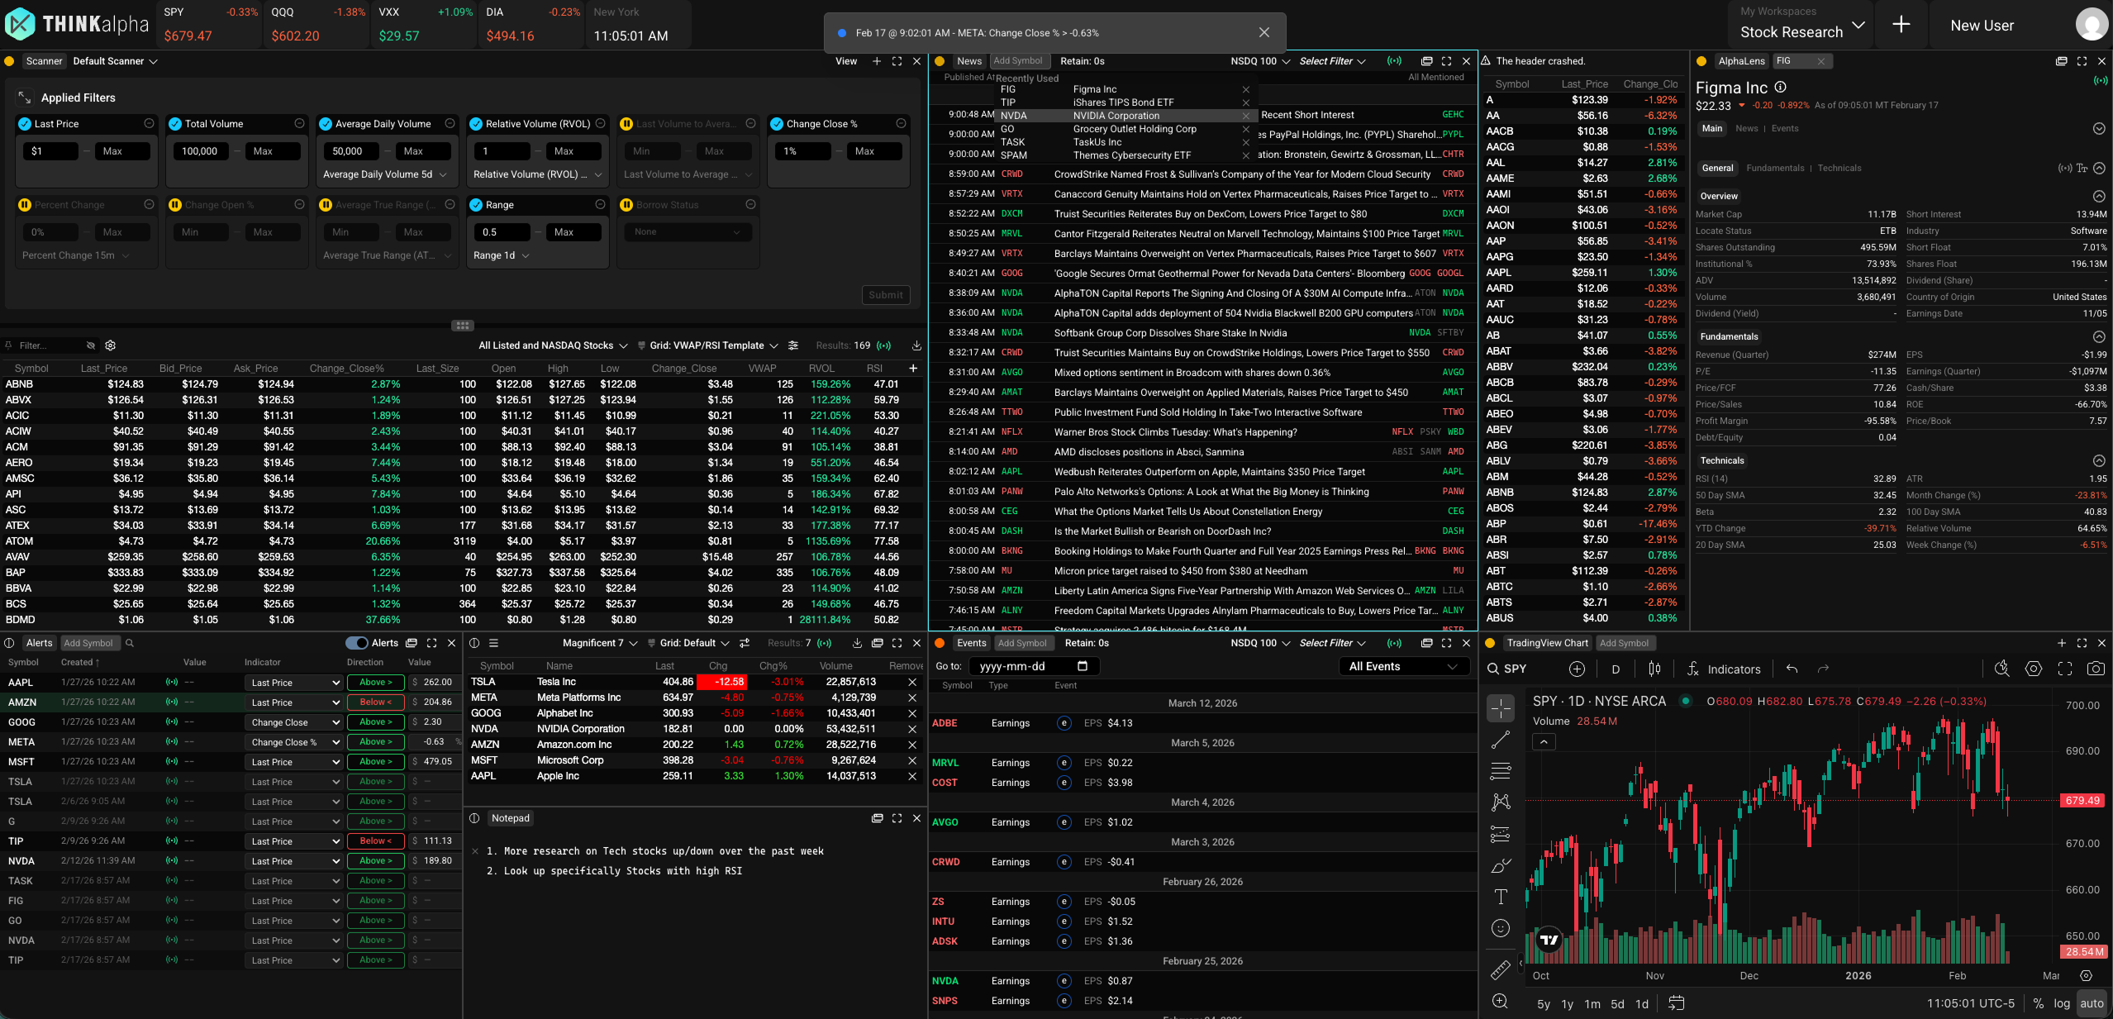Click the scanner Filter text field

50,345
